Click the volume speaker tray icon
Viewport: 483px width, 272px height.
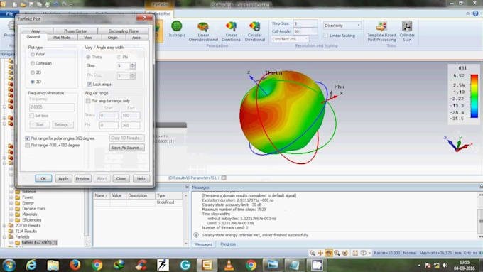[x=445, y=265]
